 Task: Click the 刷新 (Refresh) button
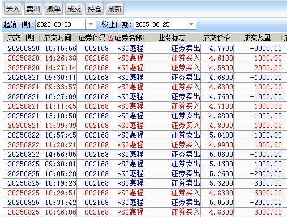click(115, 9)
